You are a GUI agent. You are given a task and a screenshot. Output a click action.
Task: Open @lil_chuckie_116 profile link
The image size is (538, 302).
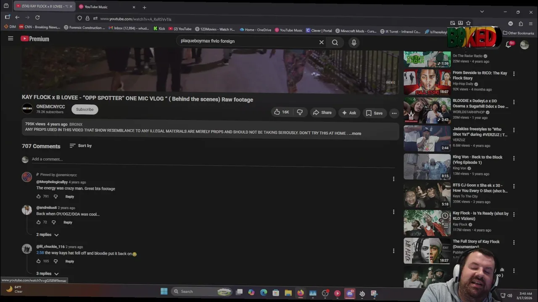50,247
